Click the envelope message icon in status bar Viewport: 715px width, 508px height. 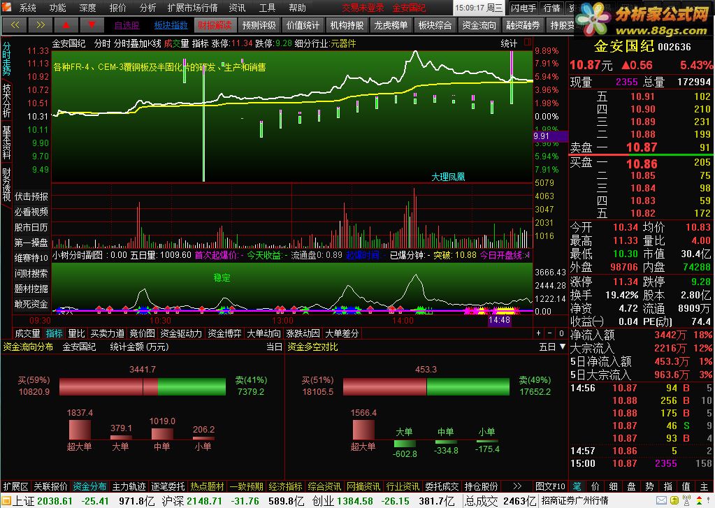pyautogui.click(x=662, y=501)
